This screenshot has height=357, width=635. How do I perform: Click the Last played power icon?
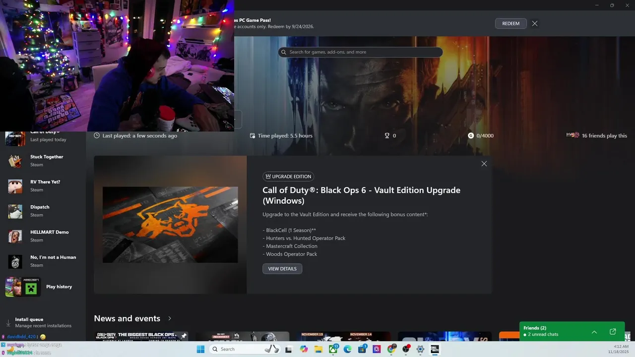coord(97,135)
